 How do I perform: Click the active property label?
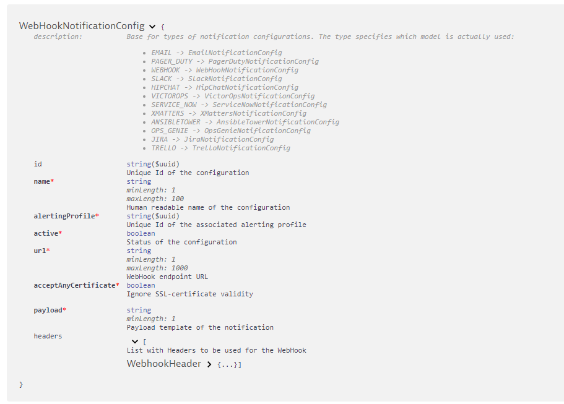(46, 233)
